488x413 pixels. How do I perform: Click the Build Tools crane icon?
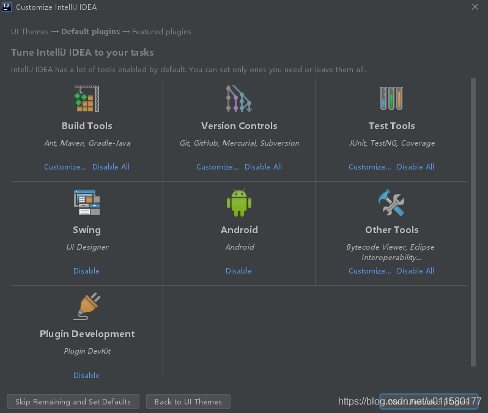[x=87, y=99]
